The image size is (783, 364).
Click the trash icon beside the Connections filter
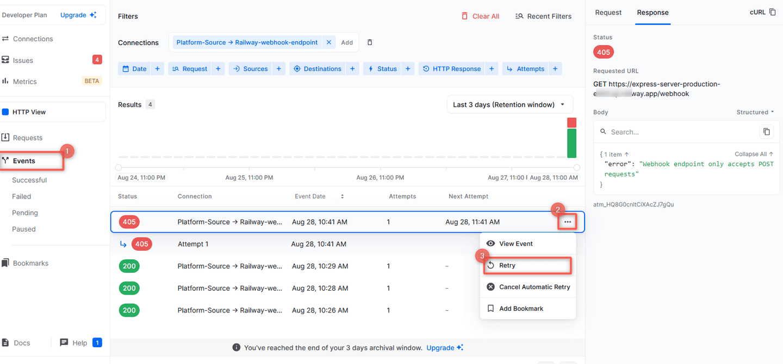[369, 42]
